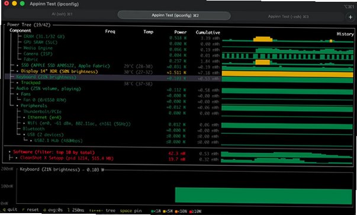
Task: Select the Appinn Test (ipconfig) tab
Action: coord(175,15)
